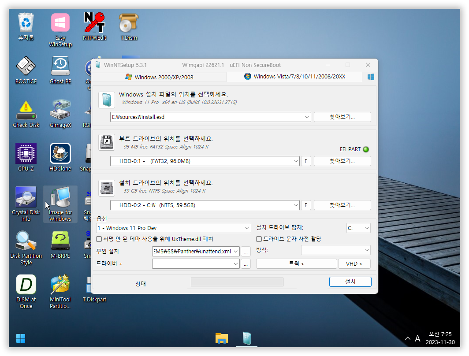Open the VHD > button
The width and height of the screenshot is (469, 356).
[x=354, y=263]
